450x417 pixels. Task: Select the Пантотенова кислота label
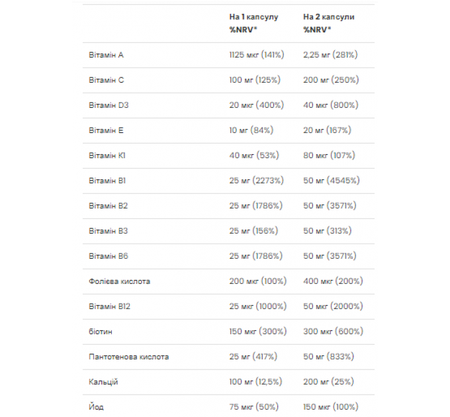tap(128, 357)
